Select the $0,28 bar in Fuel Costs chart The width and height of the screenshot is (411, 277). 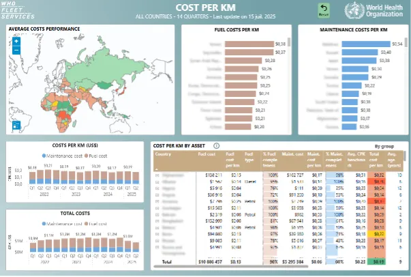coord(243,61)
